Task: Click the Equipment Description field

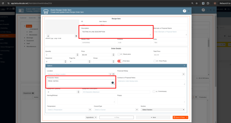Action: 116,92
